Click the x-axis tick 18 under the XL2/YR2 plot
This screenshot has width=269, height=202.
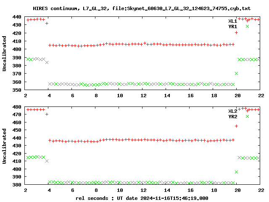pos(214,190)
